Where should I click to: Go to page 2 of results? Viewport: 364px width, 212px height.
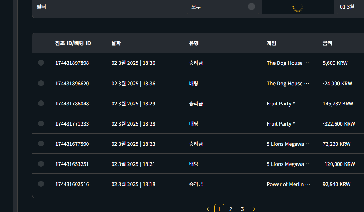pos(231,209)
